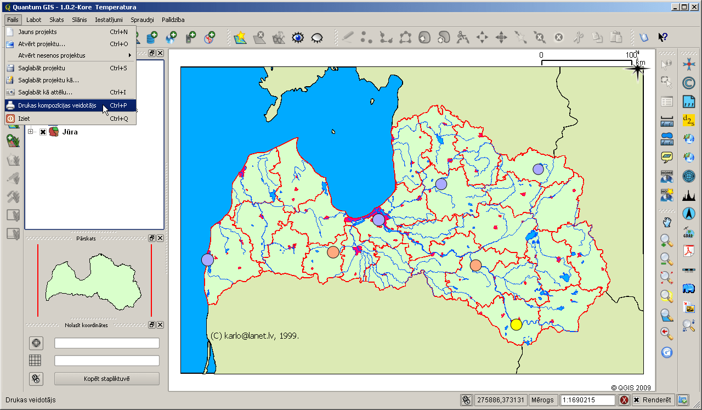Select the Zoom In magnifier tool
702x410 pixels.
tap(667, 240)
